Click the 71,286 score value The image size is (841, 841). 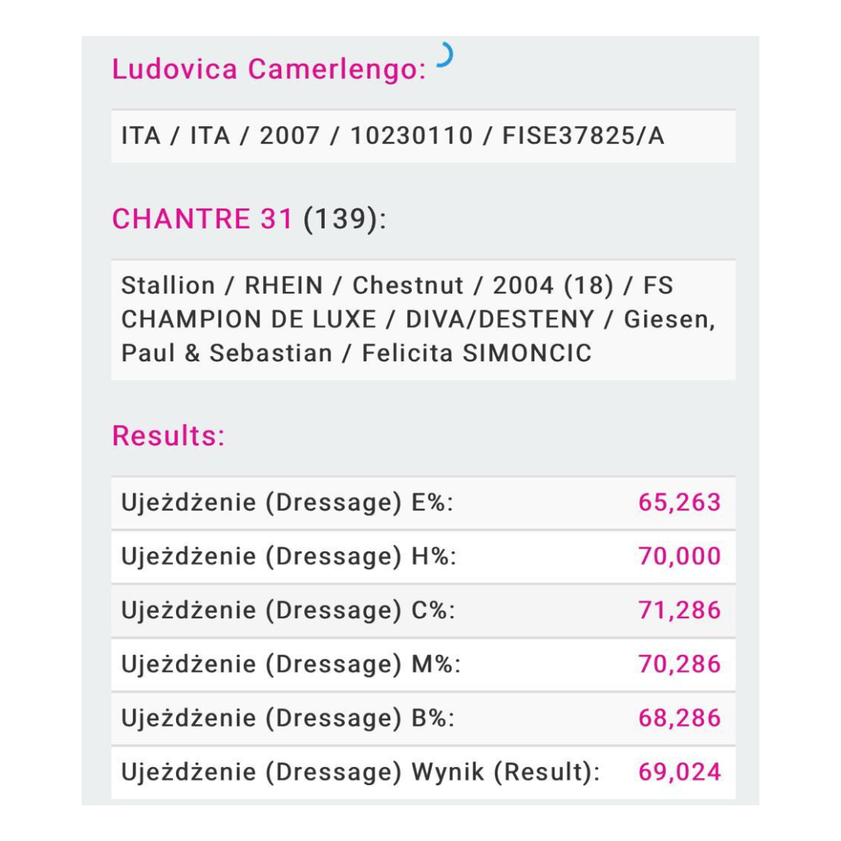pyautogui.click(x=679, y=611)
